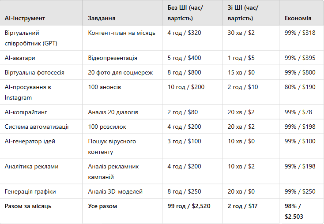
Task: Select the 'Зі ШІ (час/вартість)' header cell
Action: pyautogui.click(x=243, y=13)
